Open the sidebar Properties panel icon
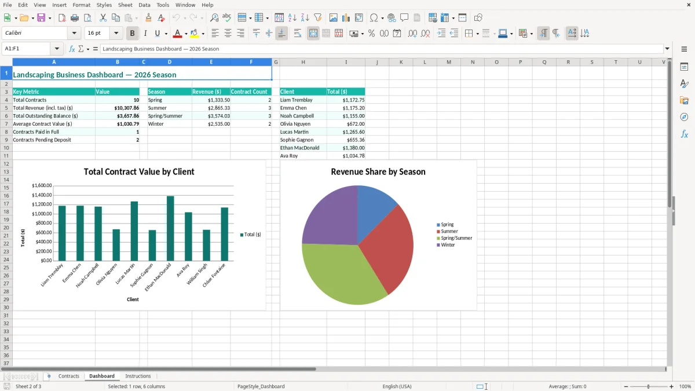 [x=684, y=67]
